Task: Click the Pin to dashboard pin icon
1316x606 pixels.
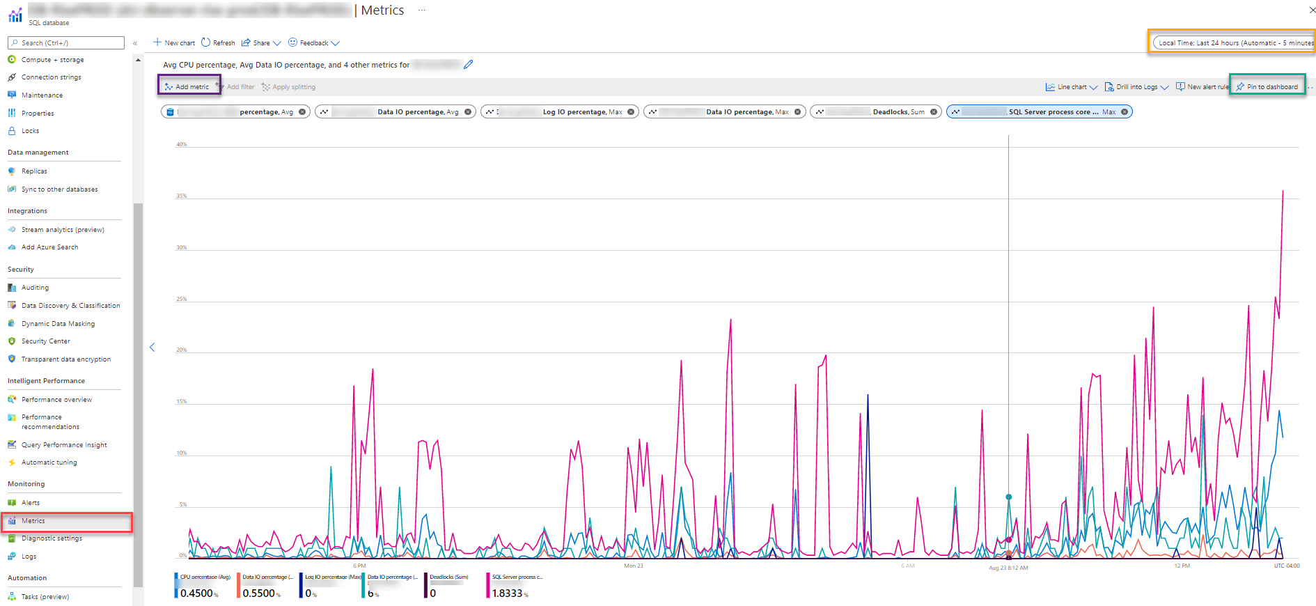Action: [1239, 87]
